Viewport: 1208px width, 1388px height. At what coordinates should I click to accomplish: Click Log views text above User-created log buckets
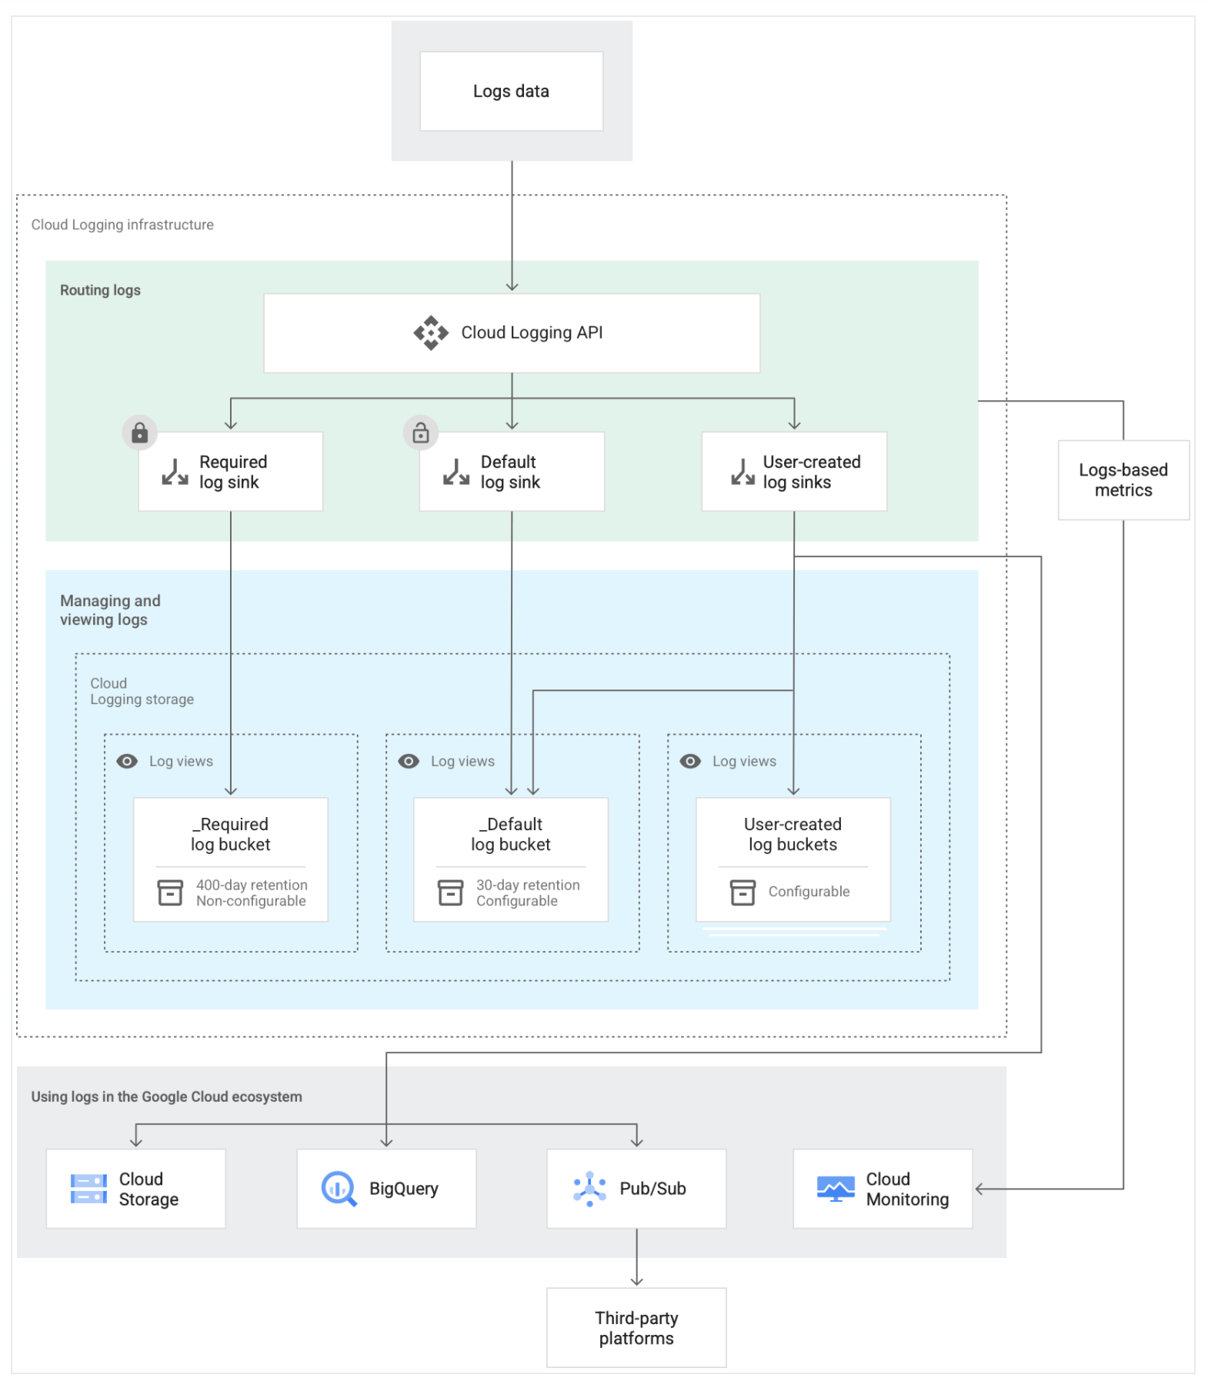[x=744, y=761]
